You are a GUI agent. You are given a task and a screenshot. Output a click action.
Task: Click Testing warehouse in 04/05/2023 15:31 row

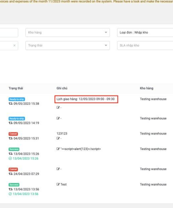[153, 134]
